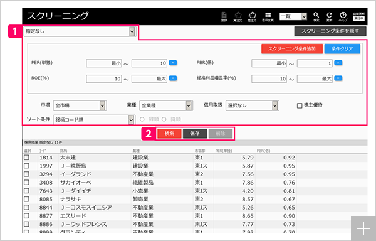Check the box for 1997 J-暁飯島

pyautogui.click(x=26, y=166)
